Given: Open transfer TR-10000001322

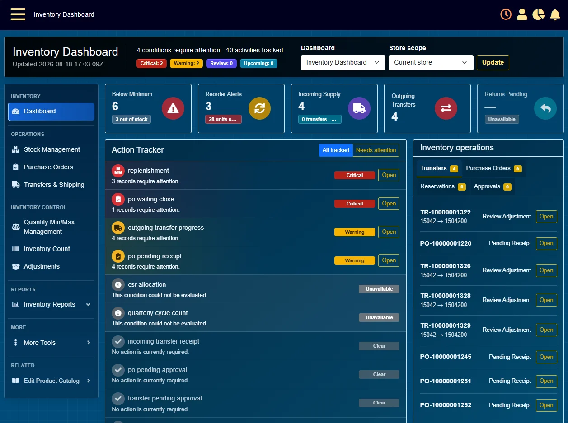Looking at the screenshot, I should 546,217.
